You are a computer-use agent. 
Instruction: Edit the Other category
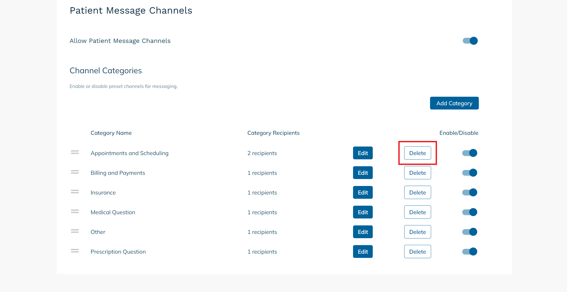363,232
